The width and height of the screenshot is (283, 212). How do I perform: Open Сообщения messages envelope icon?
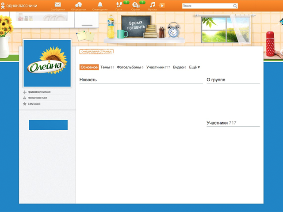(x=58, y=5)
